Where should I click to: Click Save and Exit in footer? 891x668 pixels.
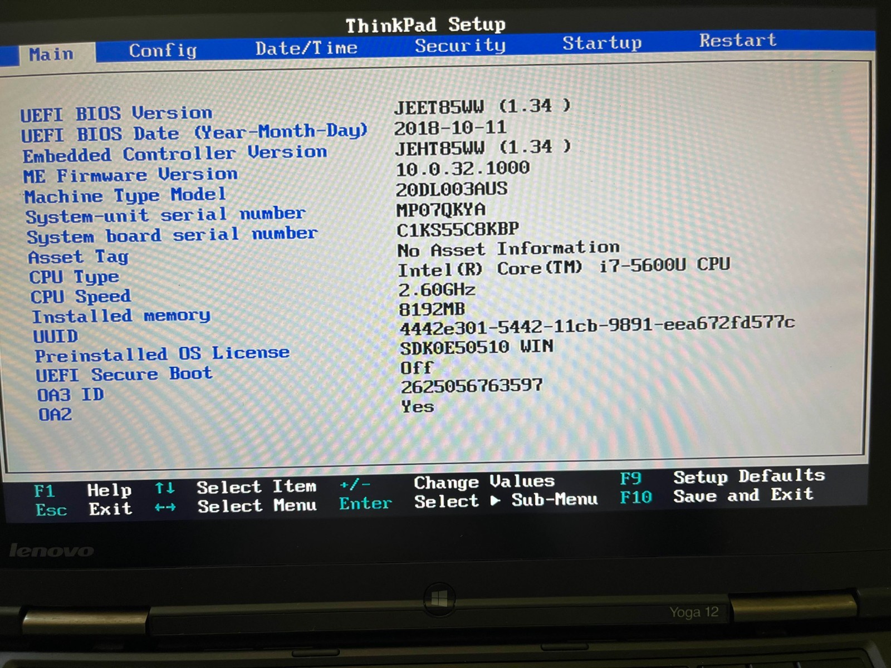click(x=743, y=495)
